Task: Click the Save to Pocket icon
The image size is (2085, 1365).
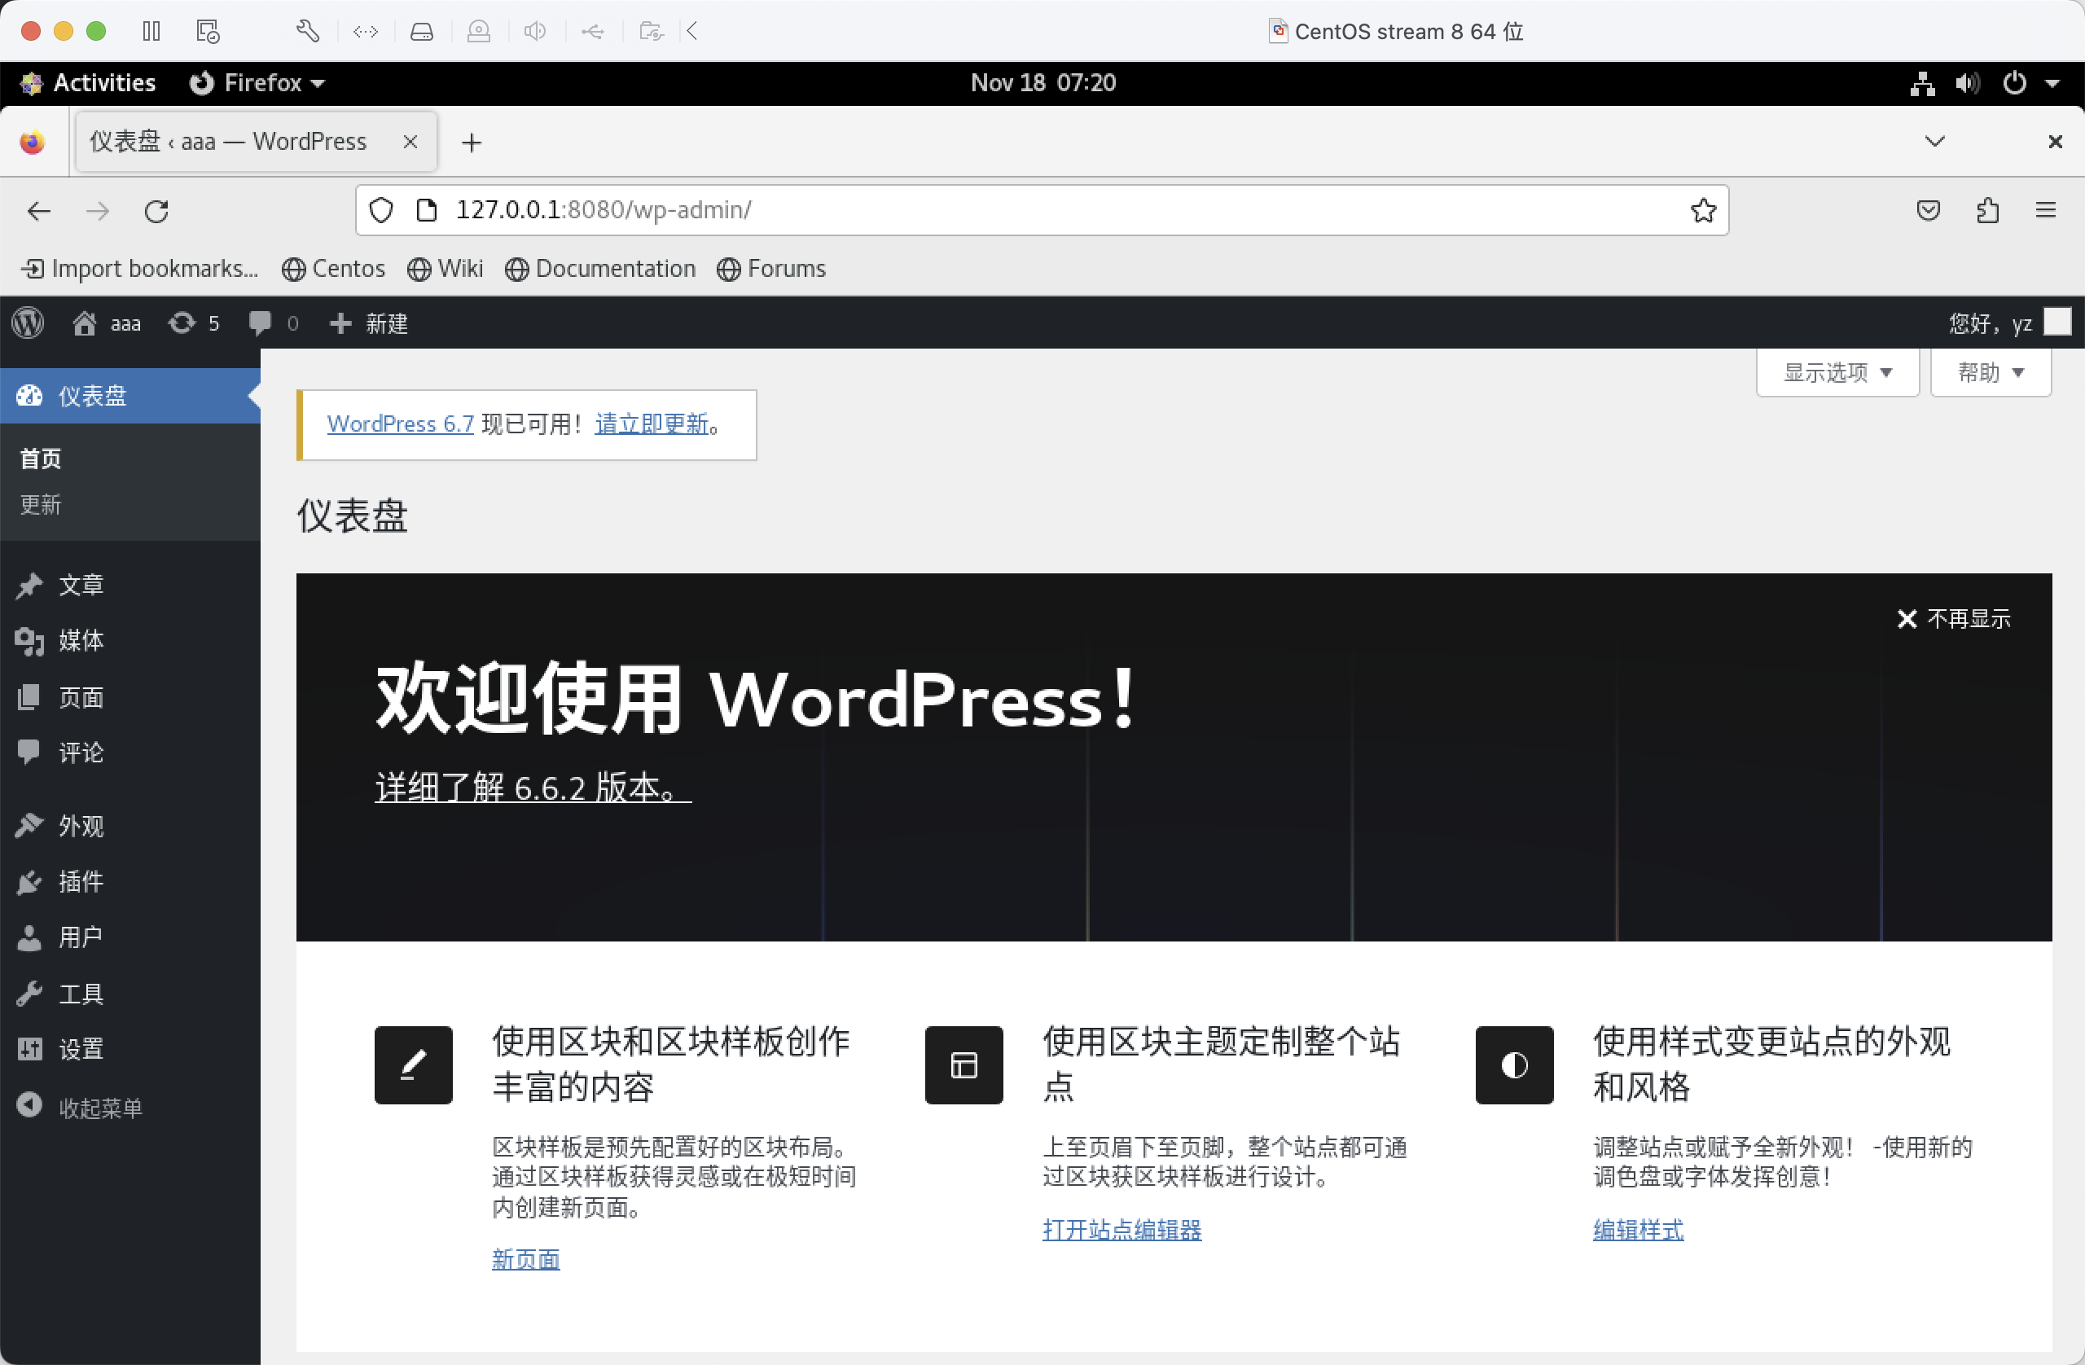Action: pos(1927,210)
